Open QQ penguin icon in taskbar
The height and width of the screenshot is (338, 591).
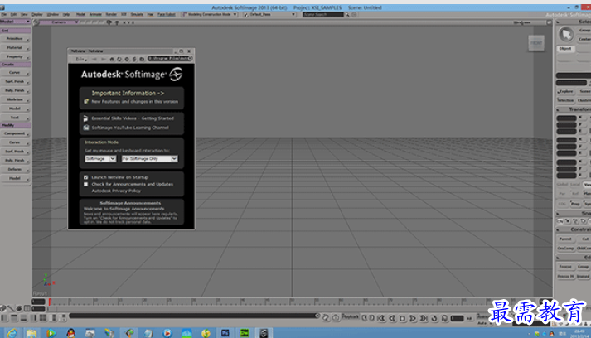tap(70, 333)
